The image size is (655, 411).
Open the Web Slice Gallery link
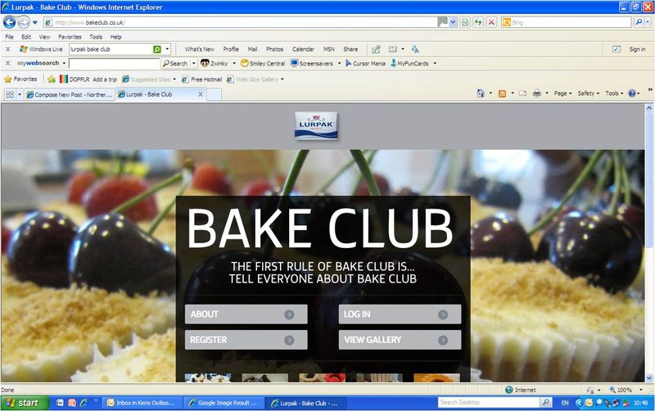pyautogui.click(x=252, y=79)
